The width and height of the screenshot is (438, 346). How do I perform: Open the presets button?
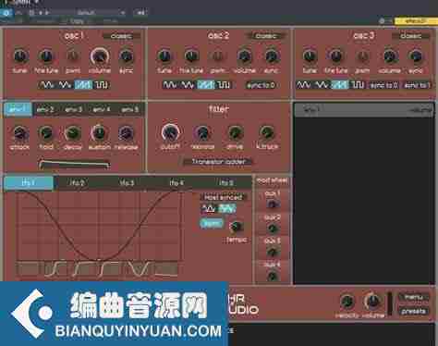coord(413,311)
